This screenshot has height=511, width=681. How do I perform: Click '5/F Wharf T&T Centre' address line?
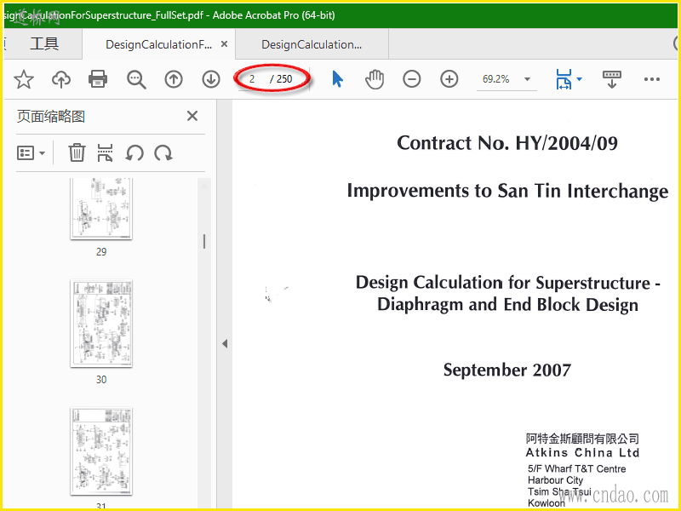[x=577, y=469]
